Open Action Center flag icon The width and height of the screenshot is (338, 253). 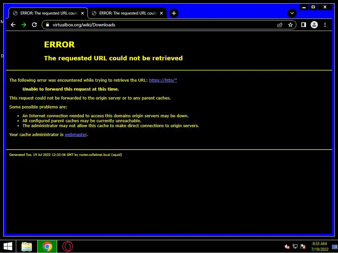(x=303, y=246)
